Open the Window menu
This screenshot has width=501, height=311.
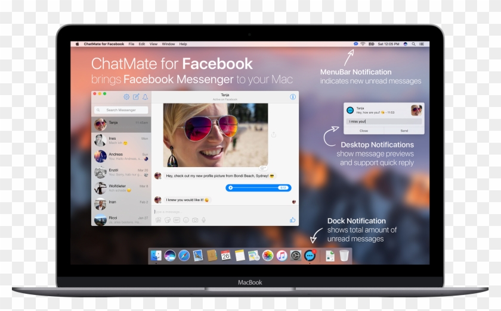[x=168, y=44]
